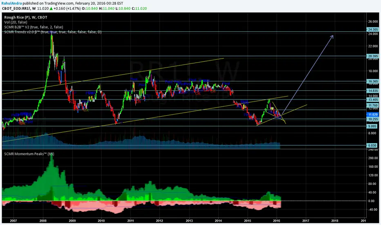381x225 pixels.
Task: Select the 18.000 price axis value
Action: 373,71
